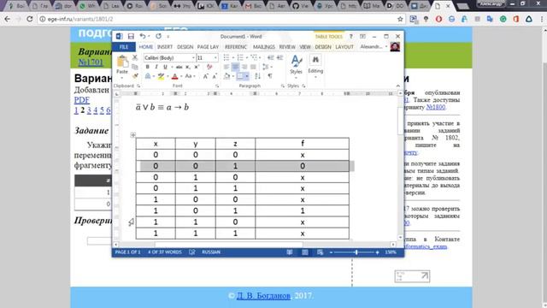The image size is (547, 308).
Task: Shrink the font size
Action: click(x=215, y=76)
